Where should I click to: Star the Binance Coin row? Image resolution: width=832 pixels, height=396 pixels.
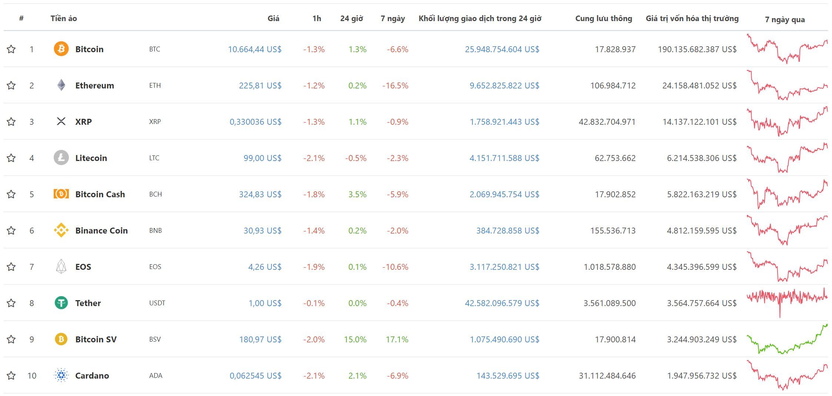[x=11, y=230]
